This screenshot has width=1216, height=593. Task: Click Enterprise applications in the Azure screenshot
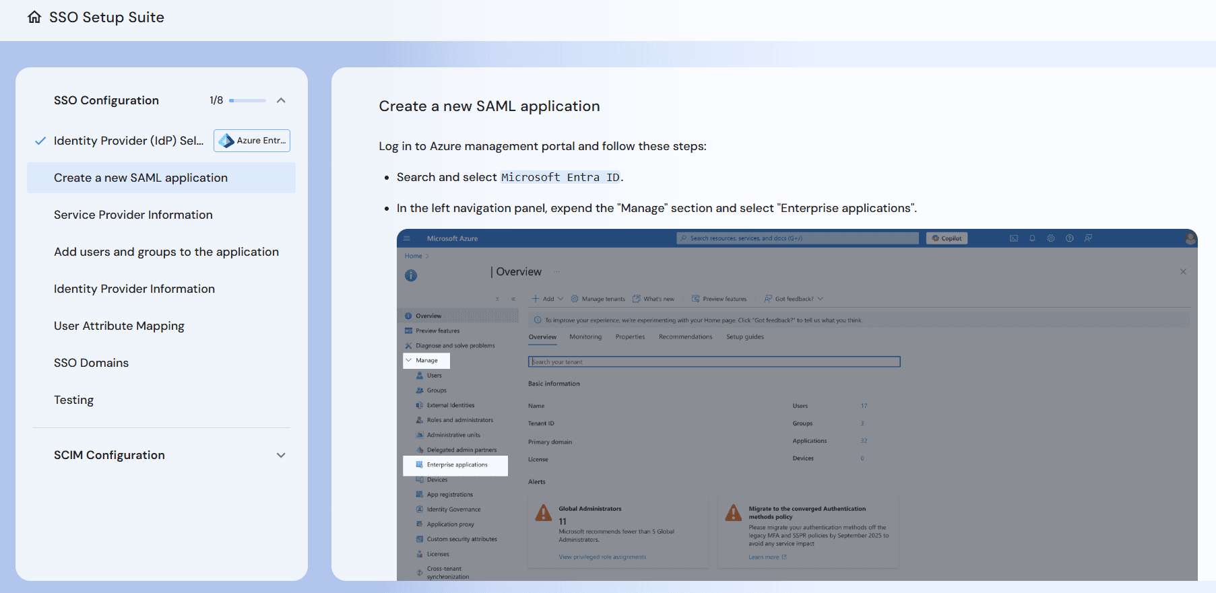pyautogui.click(x=456, y=465)
